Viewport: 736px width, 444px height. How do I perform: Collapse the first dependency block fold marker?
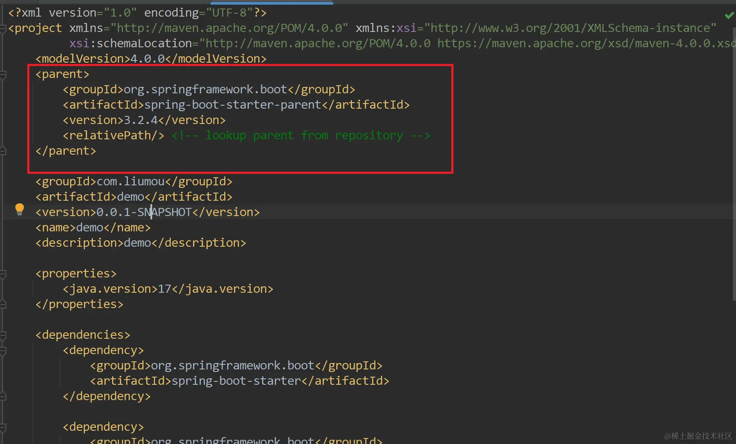click(3, 351)
